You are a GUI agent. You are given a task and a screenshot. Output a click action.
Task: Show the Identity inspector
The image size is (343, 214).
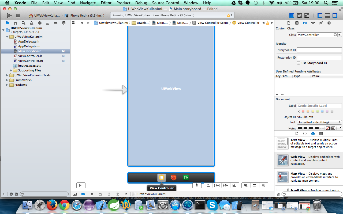point(305,23)
